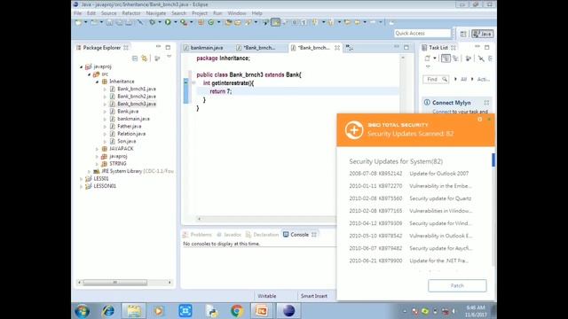Show hidden editor tabs overflow list
The image size is (568, 319).
[x=349, y=48]
